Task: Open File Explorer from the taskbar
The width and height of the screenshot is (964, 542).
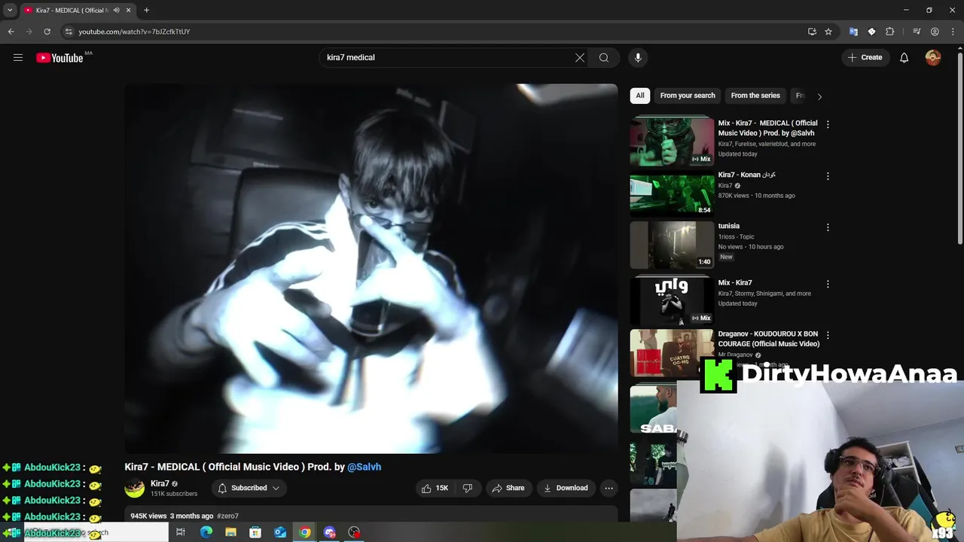Action: pyautogui.click(x=230, y=532)
